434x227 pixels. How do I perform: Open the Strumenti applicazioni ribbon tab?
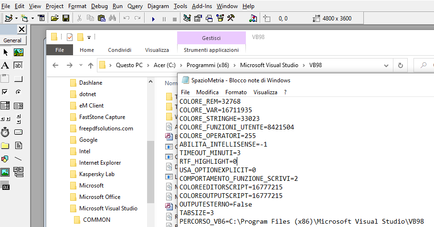pyautogui.click(x=211, y=50)
